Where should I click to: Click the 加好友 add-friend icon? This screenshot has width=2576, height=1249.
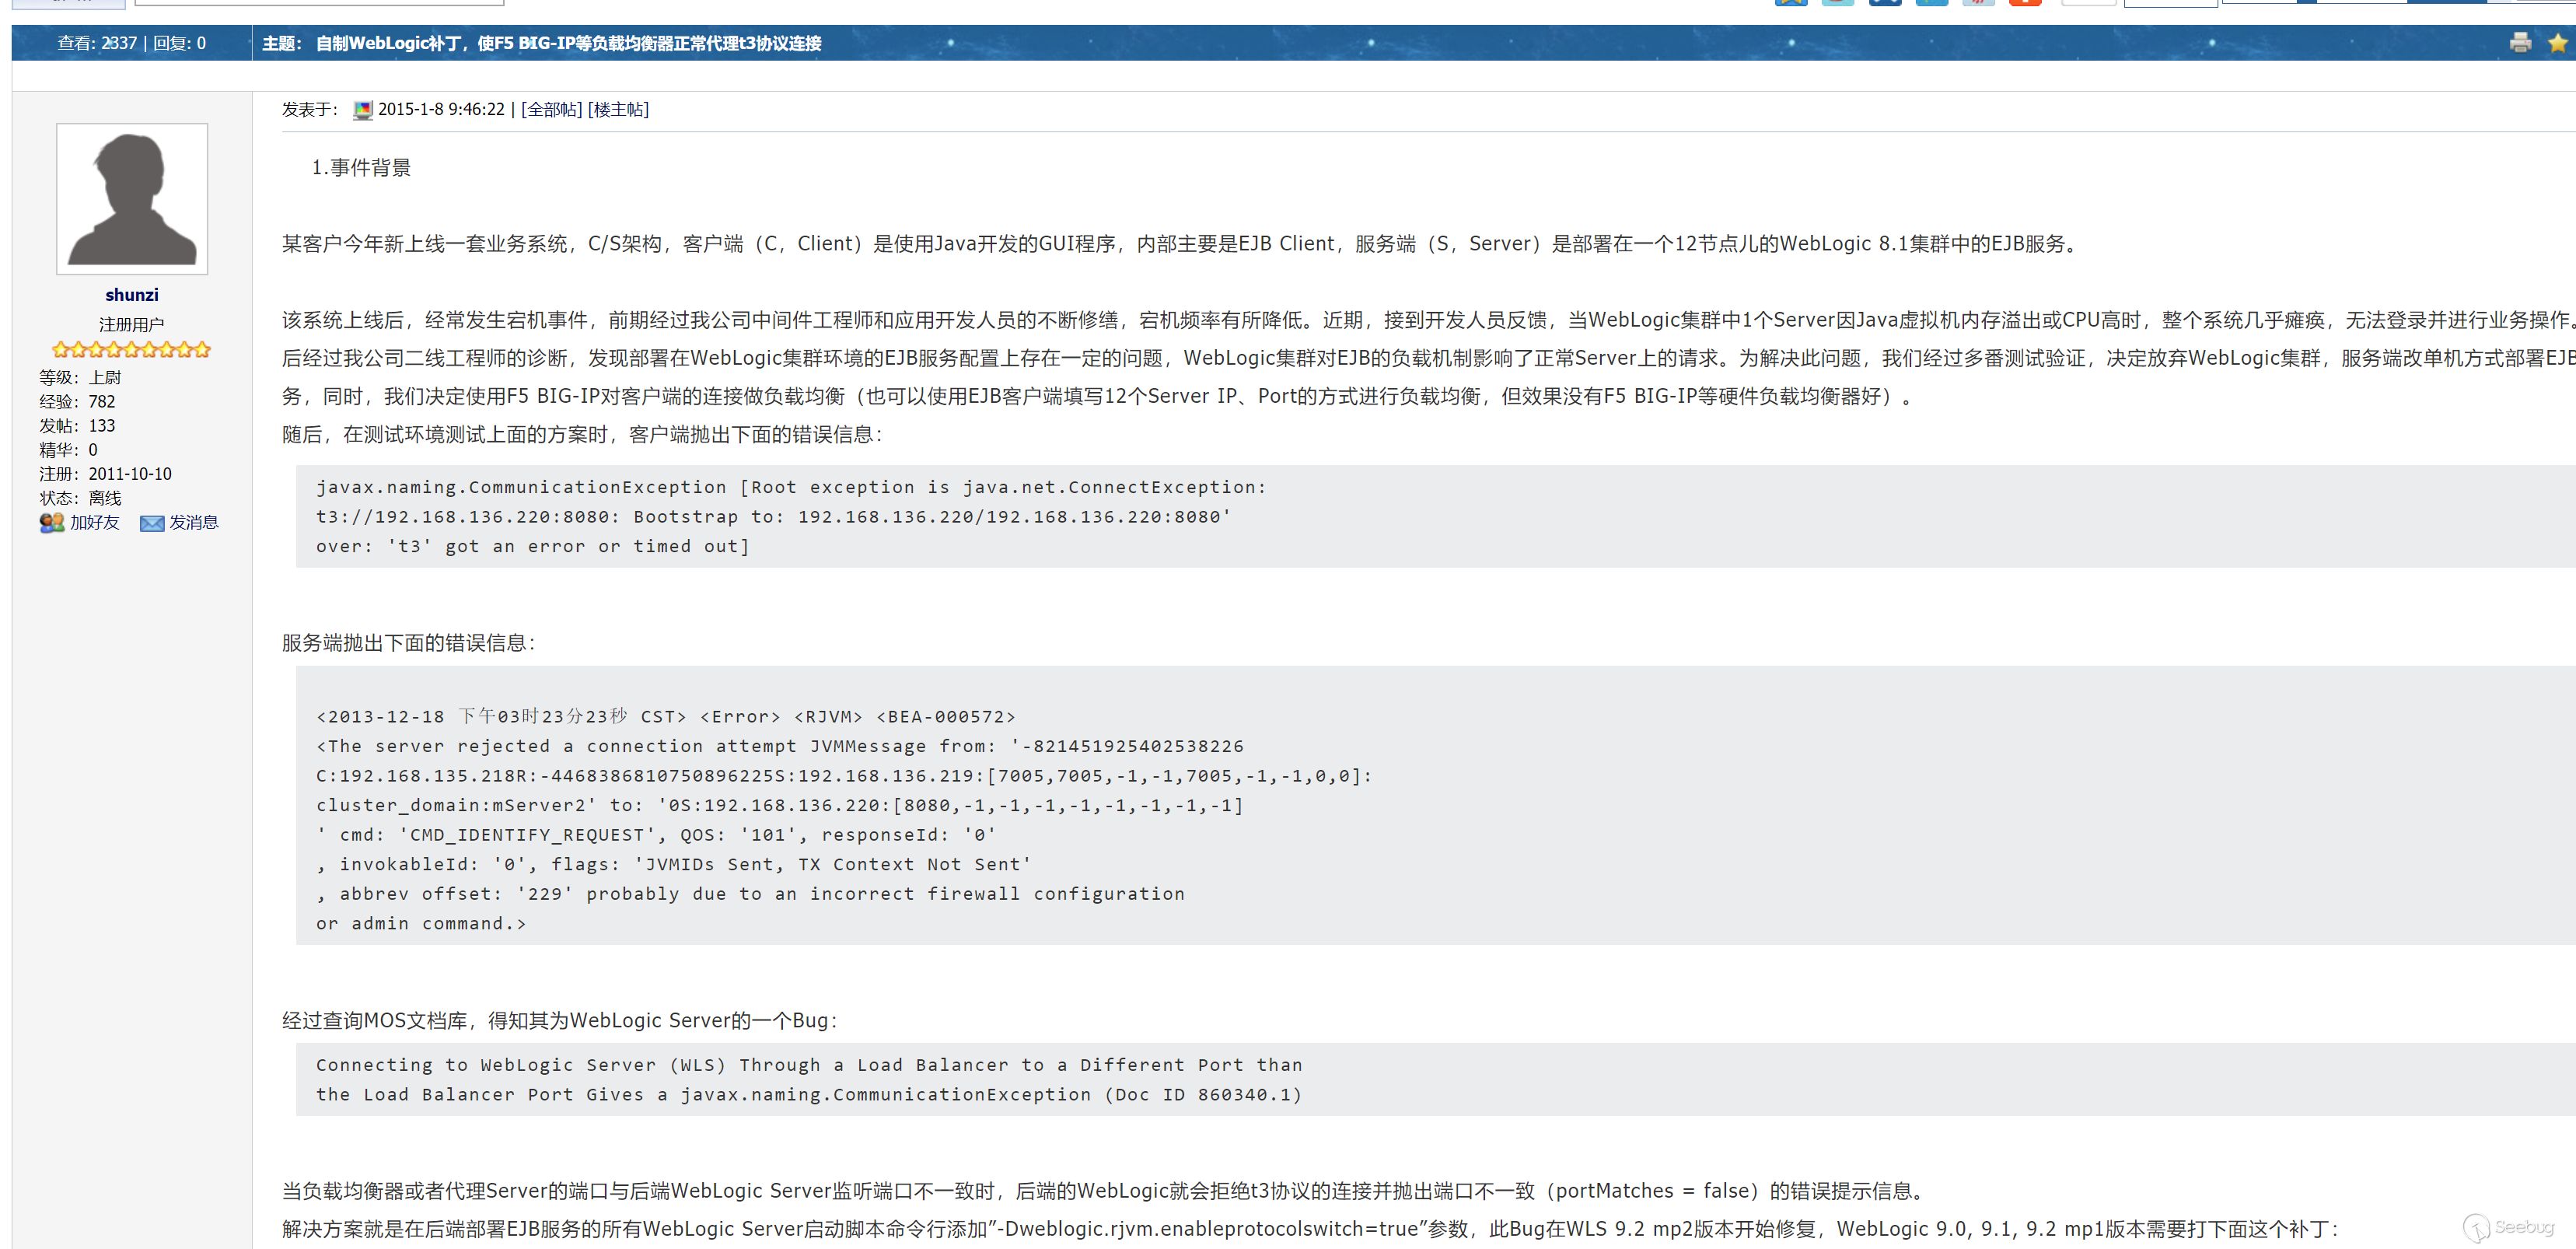[51, 523]
